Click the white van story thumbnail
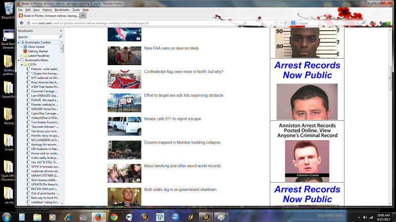Screen dimensions: 396x222 tap(125, 126)
